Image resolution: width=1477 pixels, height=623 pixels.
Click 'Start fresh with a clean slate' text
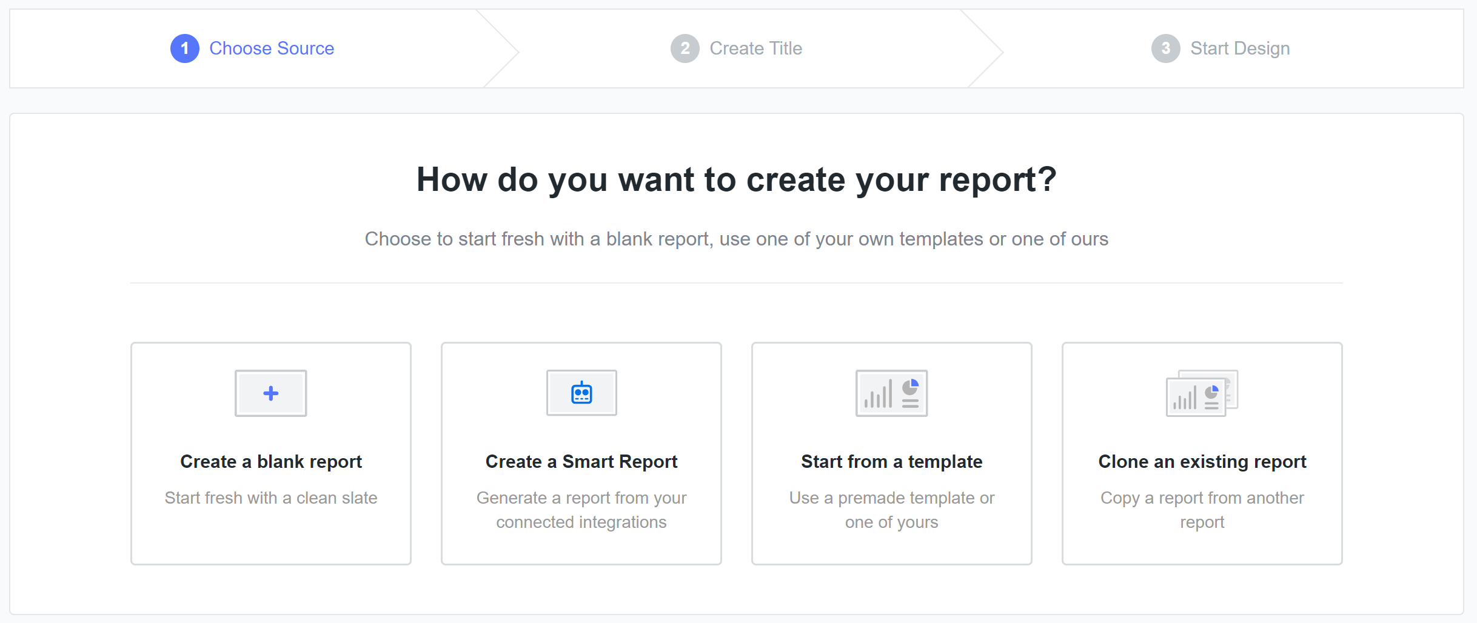270,498
